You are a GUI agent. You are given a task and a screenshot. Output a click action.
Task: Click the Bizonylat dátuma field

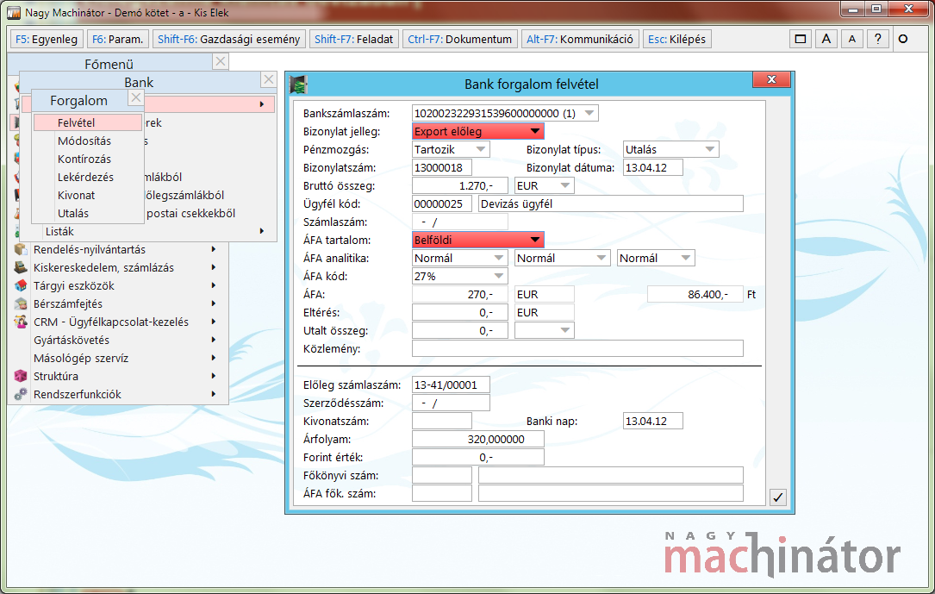click(653, 167)
